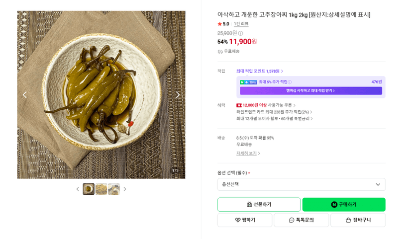Click the left thumbnail strip arrow
Viewport: 412px width, 239px height.
78,189
